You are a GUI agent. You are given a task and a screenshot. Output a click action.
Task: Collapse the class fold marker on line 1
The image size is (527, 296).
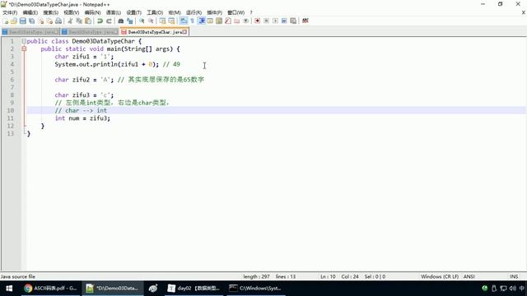tap(24, 41)
